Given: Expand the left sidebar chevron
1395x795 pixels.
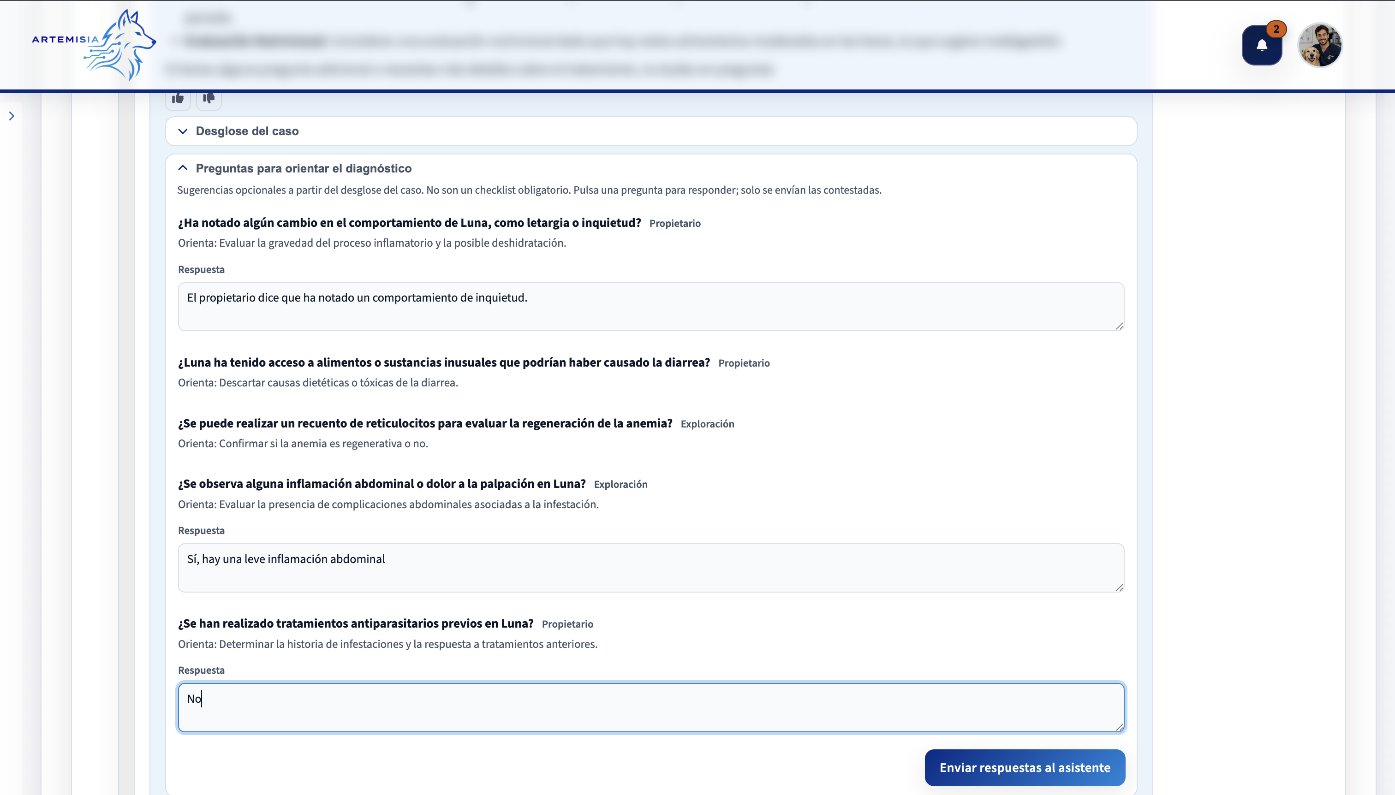Looking at the screenshot, I should (12, 116).
